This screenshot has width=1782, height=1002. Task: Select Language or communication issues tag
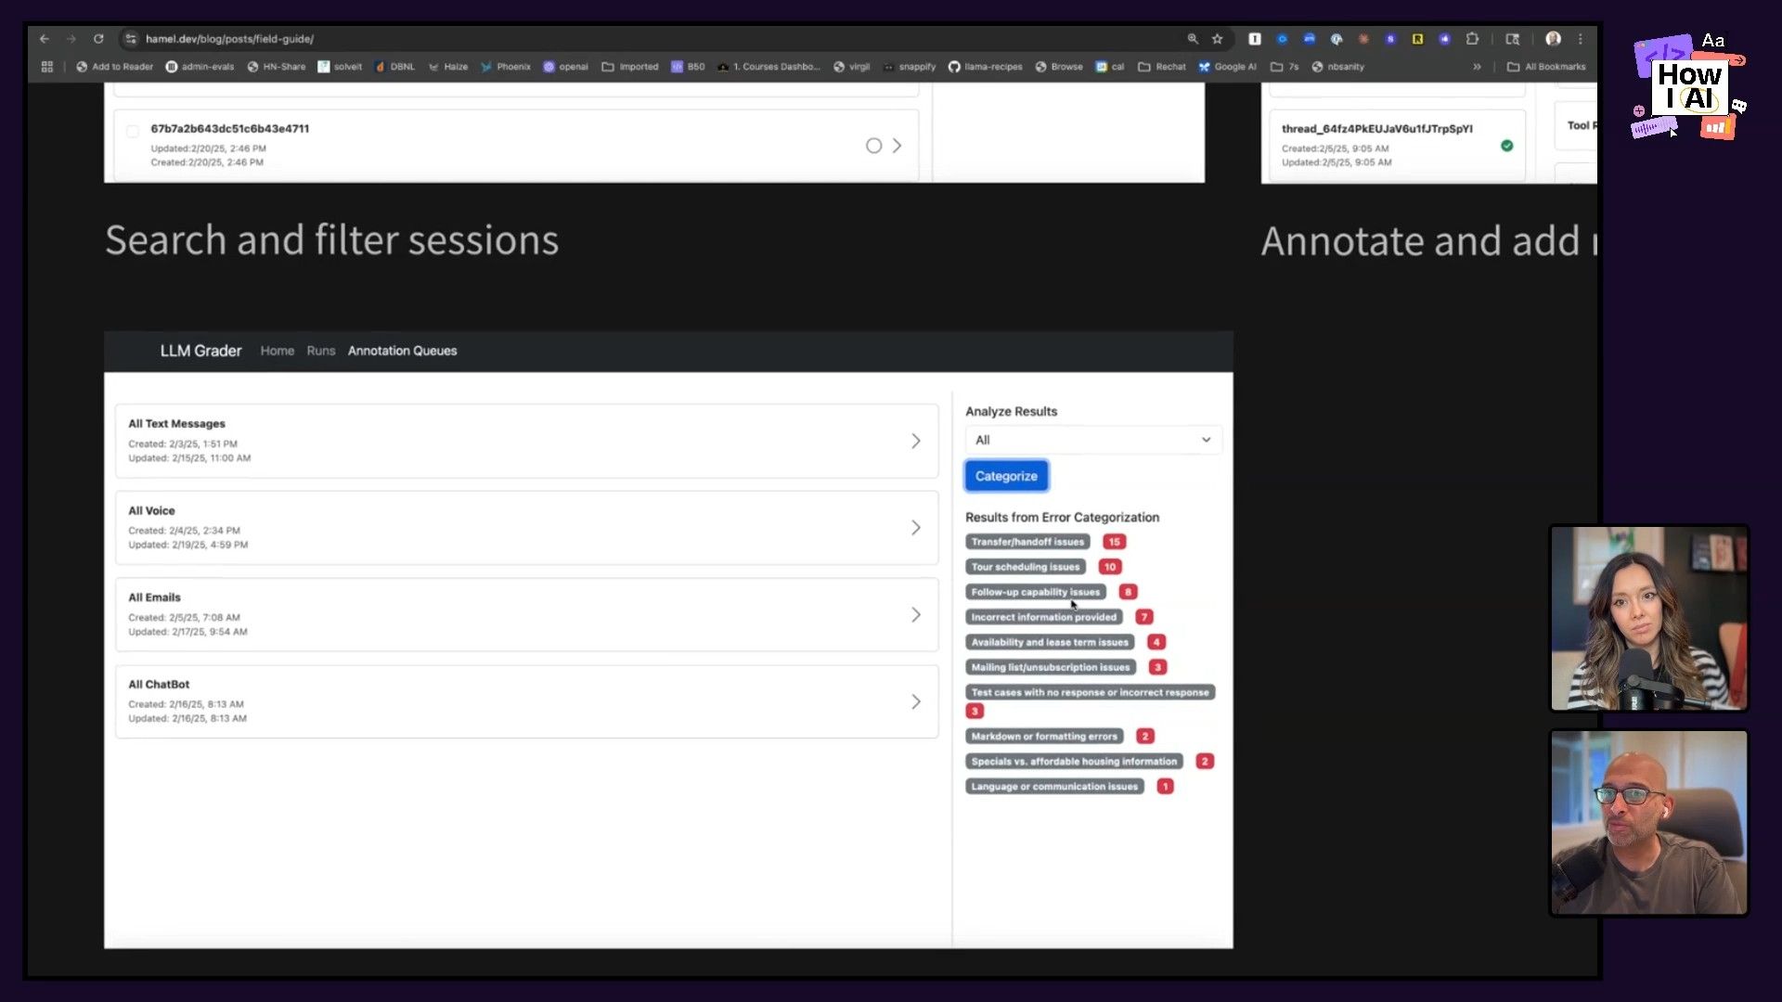1054,787
